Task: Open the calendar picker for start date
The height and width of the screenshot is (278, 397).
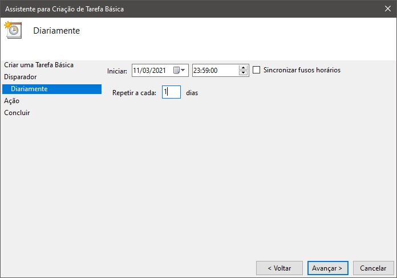Action: (179, 70)
